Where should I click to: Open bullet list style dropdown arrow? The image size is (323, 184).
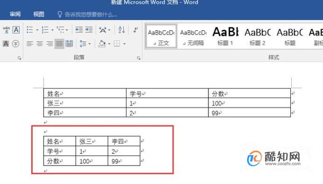point(37,30)
